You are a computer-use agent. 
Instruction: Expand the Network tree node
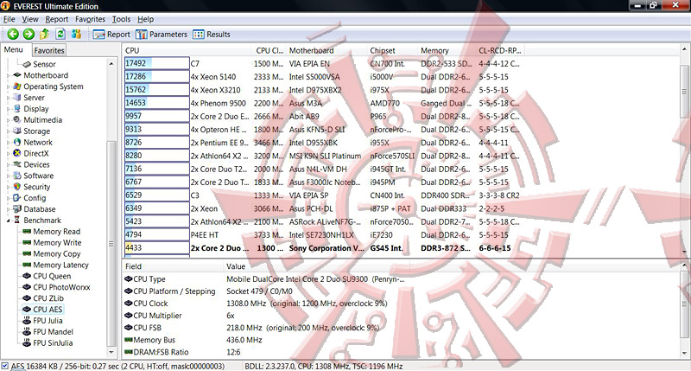9,142
